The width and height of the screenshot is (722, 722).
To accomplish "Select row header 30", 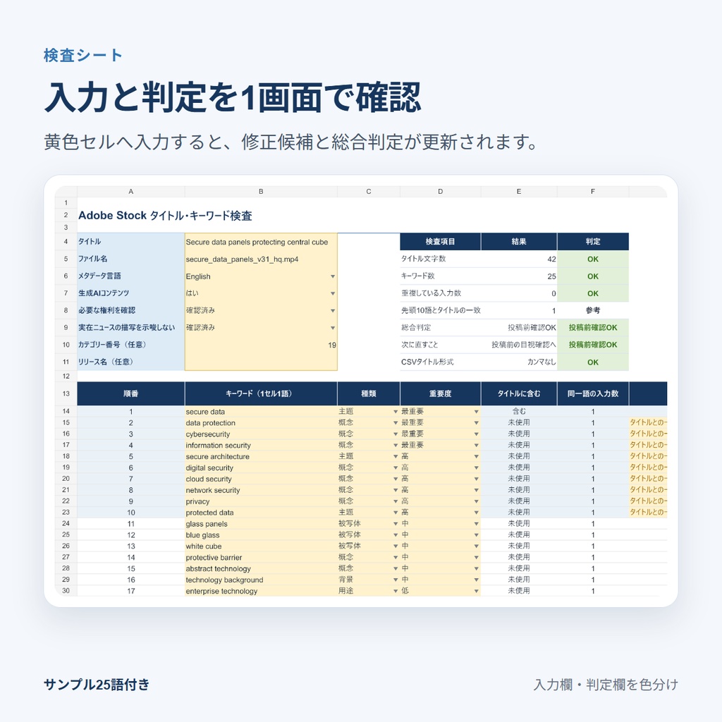I will pos(66,591).
